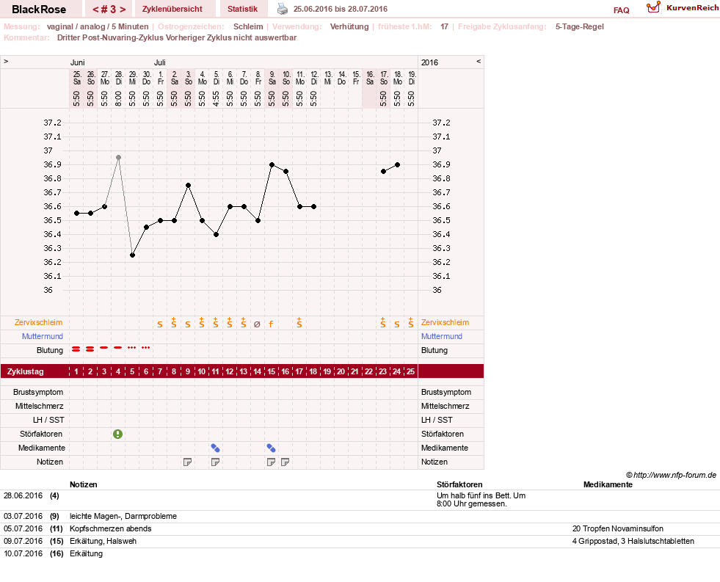
Task: Click the cervical mucus S symbol on day 7
Action: [160, 324]
